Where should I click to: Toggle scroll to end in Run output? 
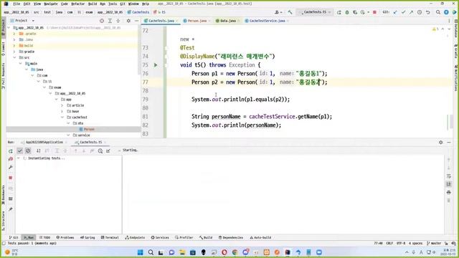tap(449, 184)
